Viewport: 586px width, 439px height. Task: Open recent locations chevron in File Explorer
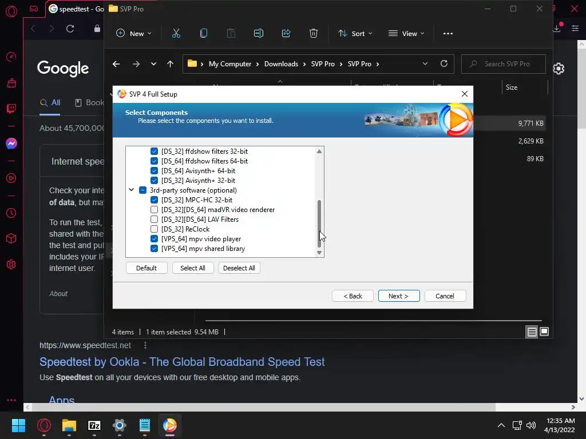click(153, 64)
